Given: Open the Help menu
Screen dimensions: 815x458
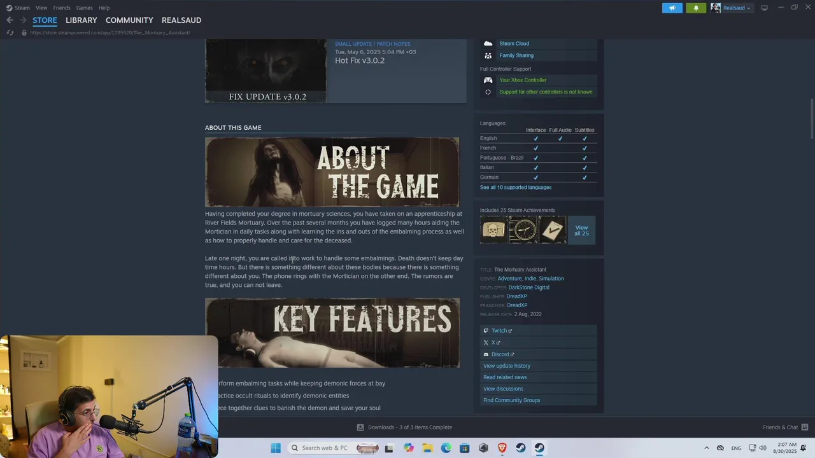Looking at the screenshot, I should 104,8.
